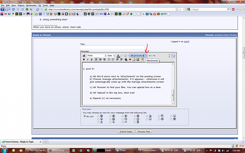This screenshot has width=245, height=153.
Task: Open new tab with plus button
Action: (x=45, y=142)
